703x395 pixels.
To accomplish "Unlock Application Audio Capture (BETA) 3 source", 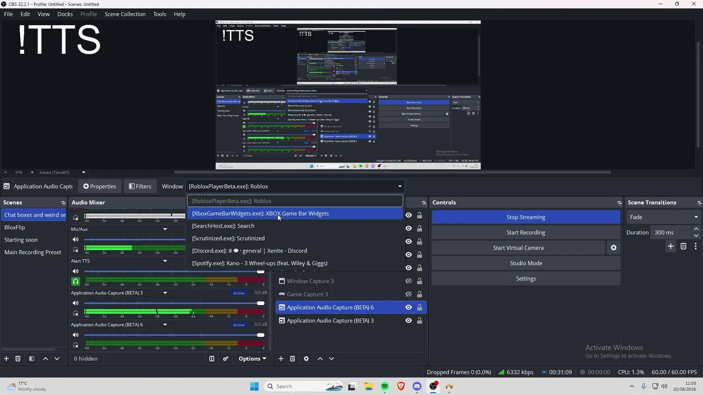I will coord(420,320).
